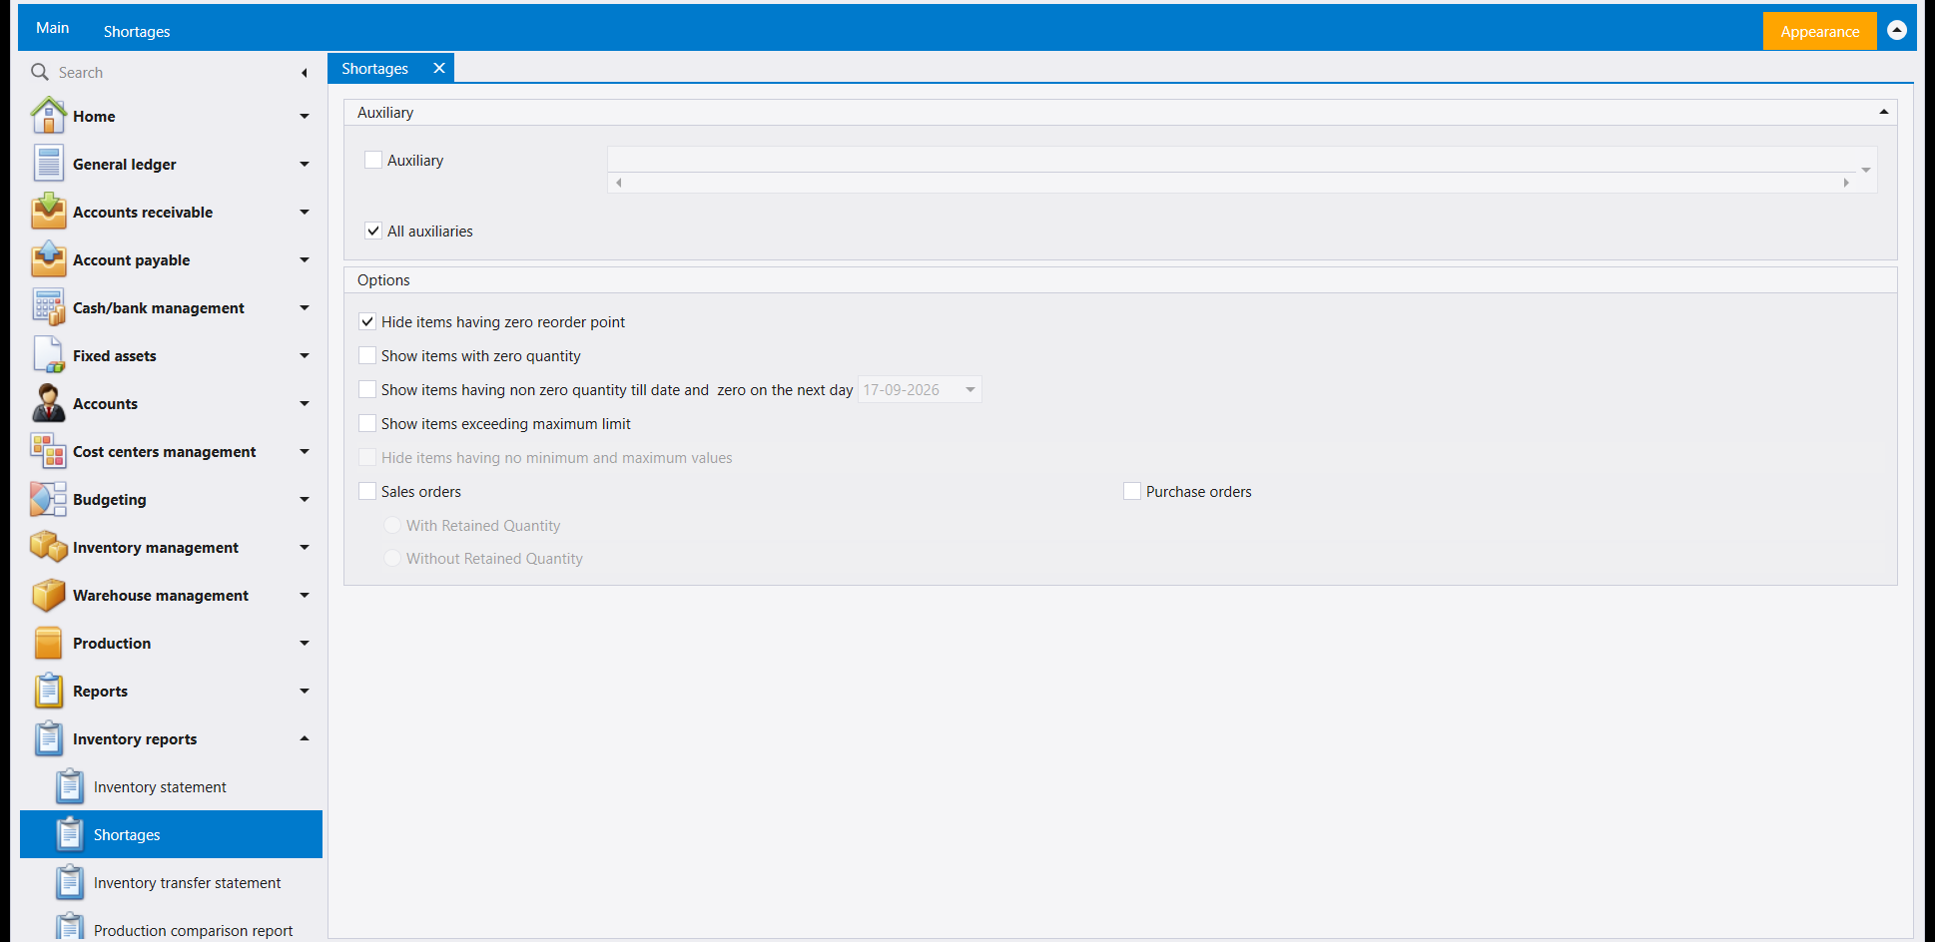Enable the Sales orders checkbox
1935x942 pixels.
point(367,491)
